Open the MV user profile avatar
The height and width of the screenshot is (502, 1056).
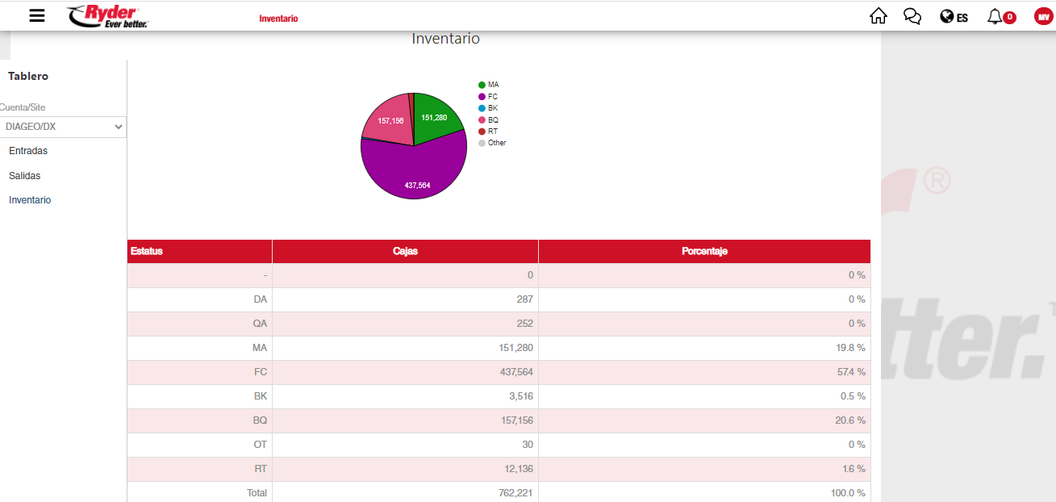(1043, 17)
